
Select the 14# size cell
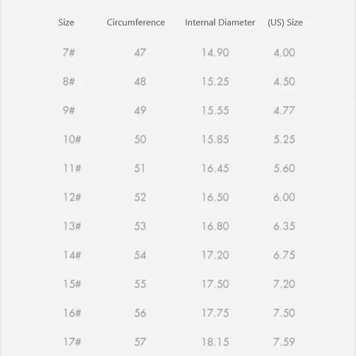pos(72,255)
